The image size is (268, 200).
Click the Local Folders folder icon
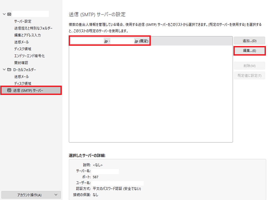click(x=9, y=70)
